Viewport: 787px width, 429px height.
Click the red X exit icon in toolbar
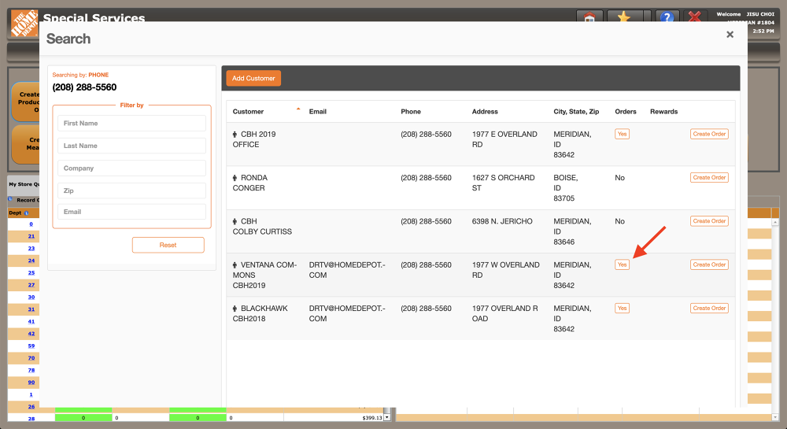[695, 17]
